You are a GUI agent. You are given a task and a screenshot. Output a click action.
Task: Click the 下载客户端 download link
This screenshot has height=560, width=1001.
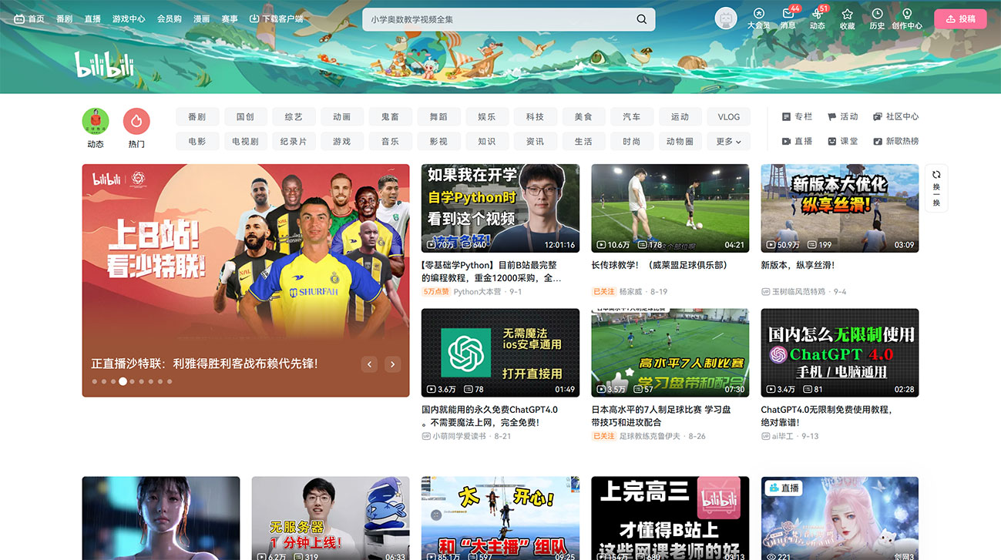276,18
